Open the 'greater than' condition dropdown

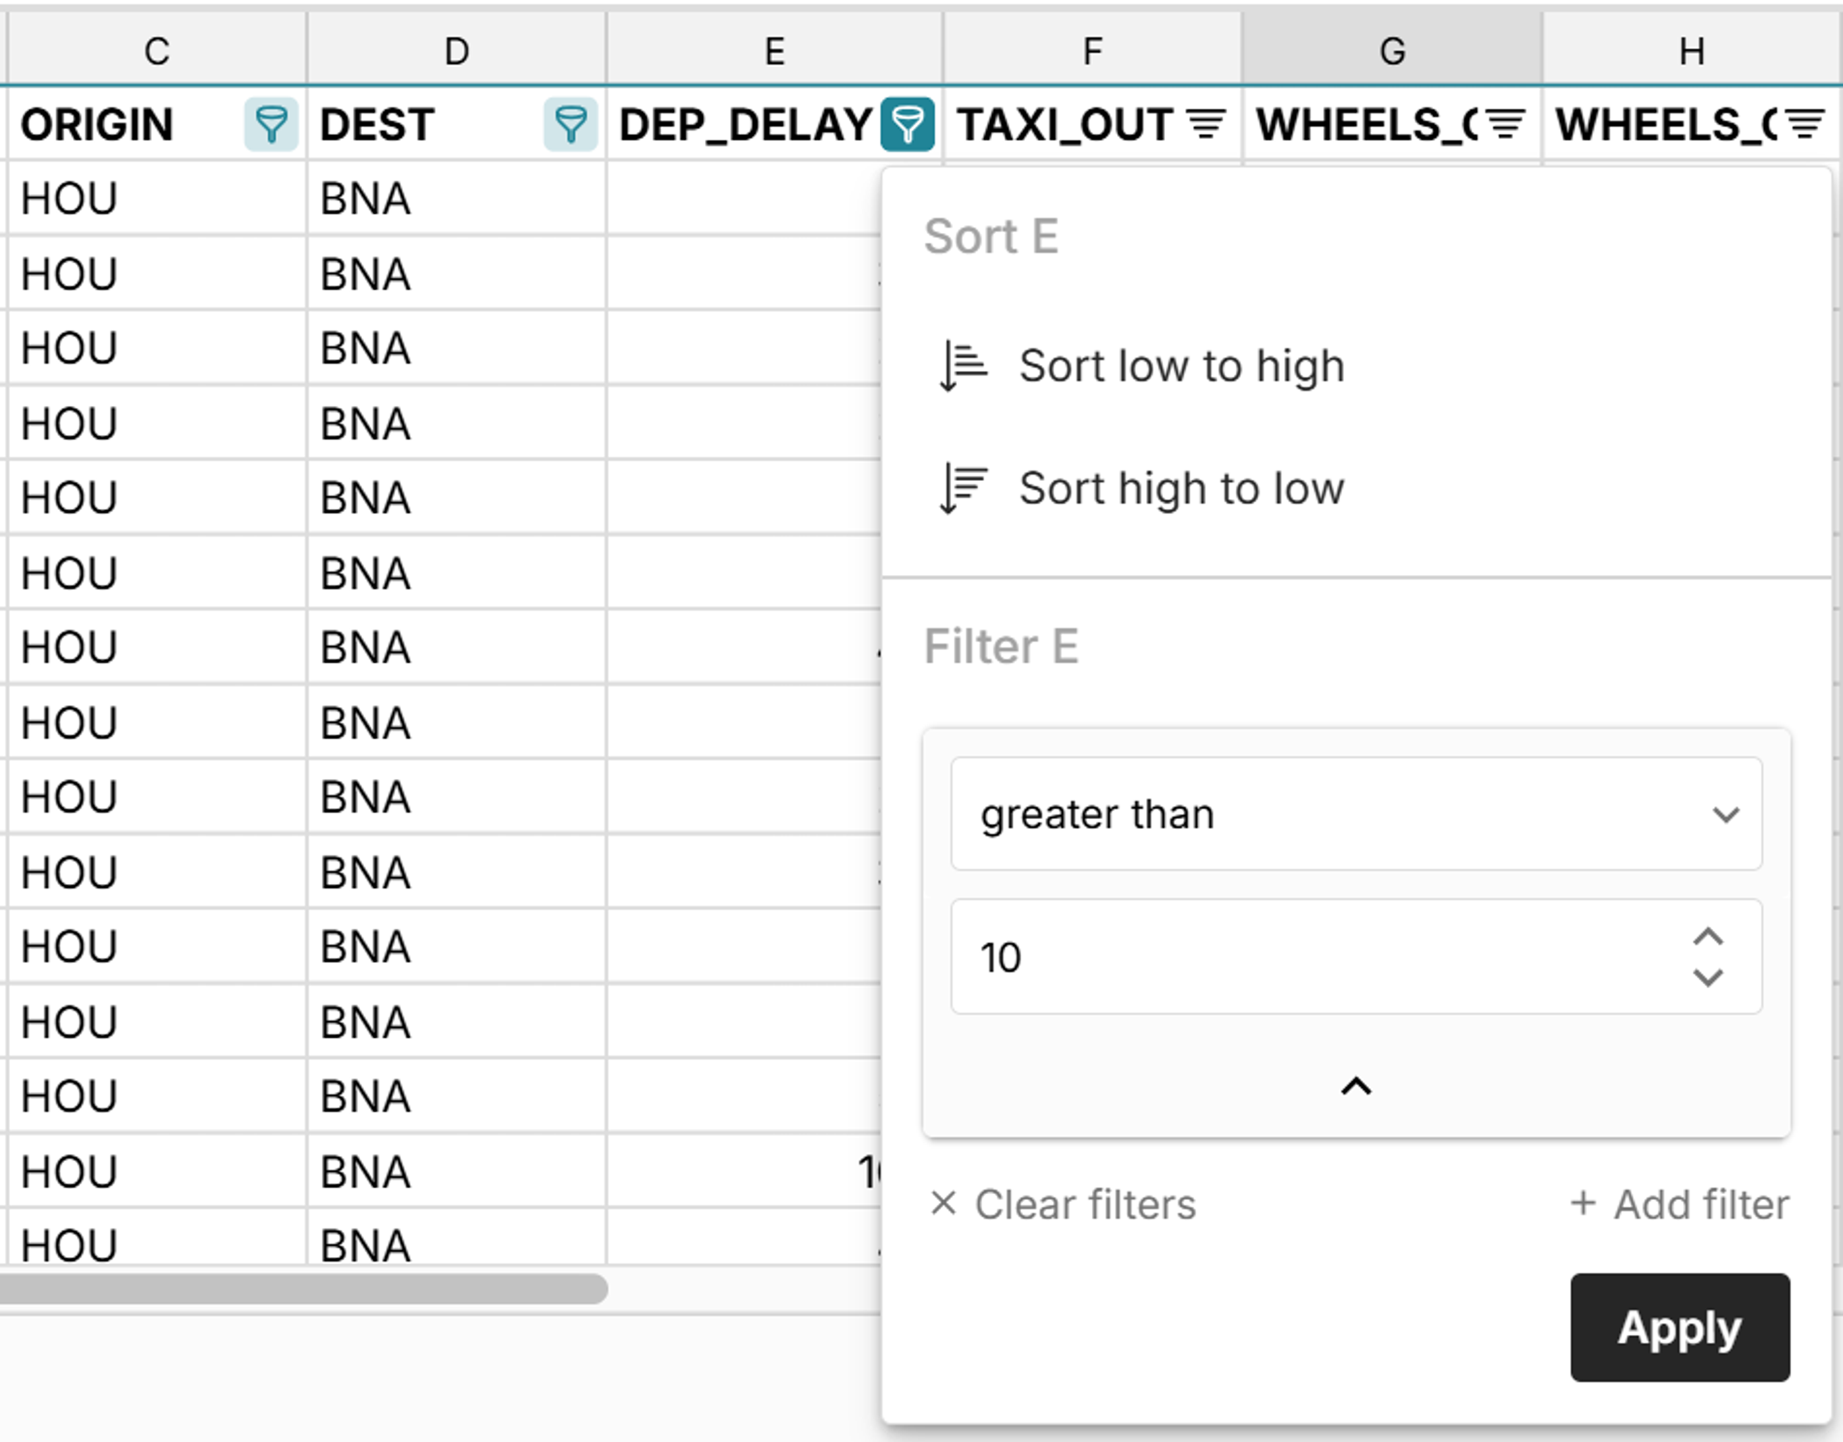pyautogui.click(x=1356, y=814)
